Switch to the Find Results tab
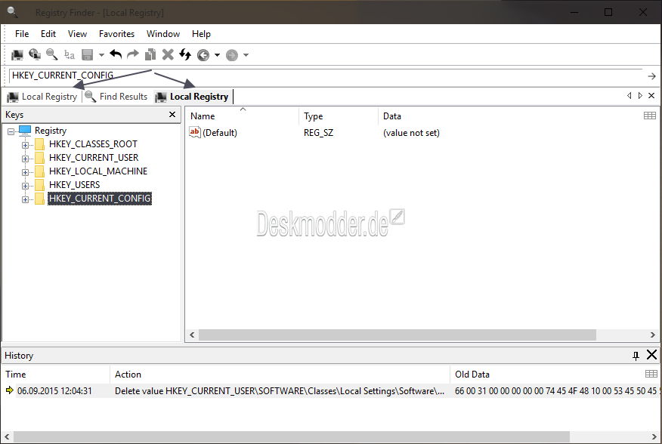The image size is (662, 444). pyautogui.click(x=116, y=97)
